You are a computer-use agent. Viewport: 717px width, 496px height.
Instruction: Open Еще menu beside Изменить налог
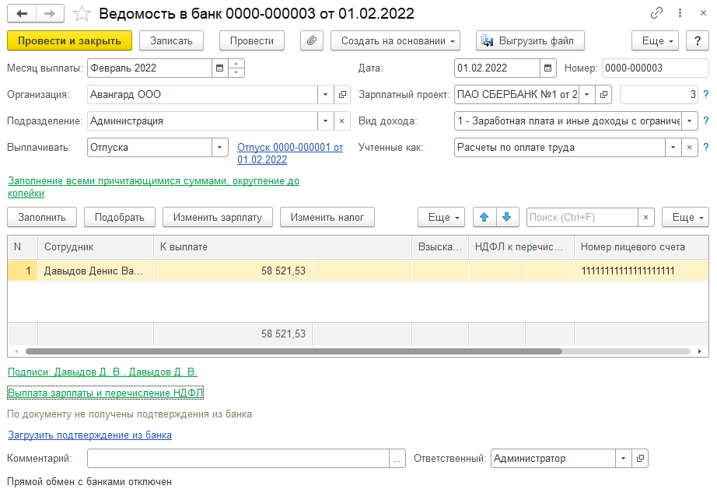click(441, 217)
